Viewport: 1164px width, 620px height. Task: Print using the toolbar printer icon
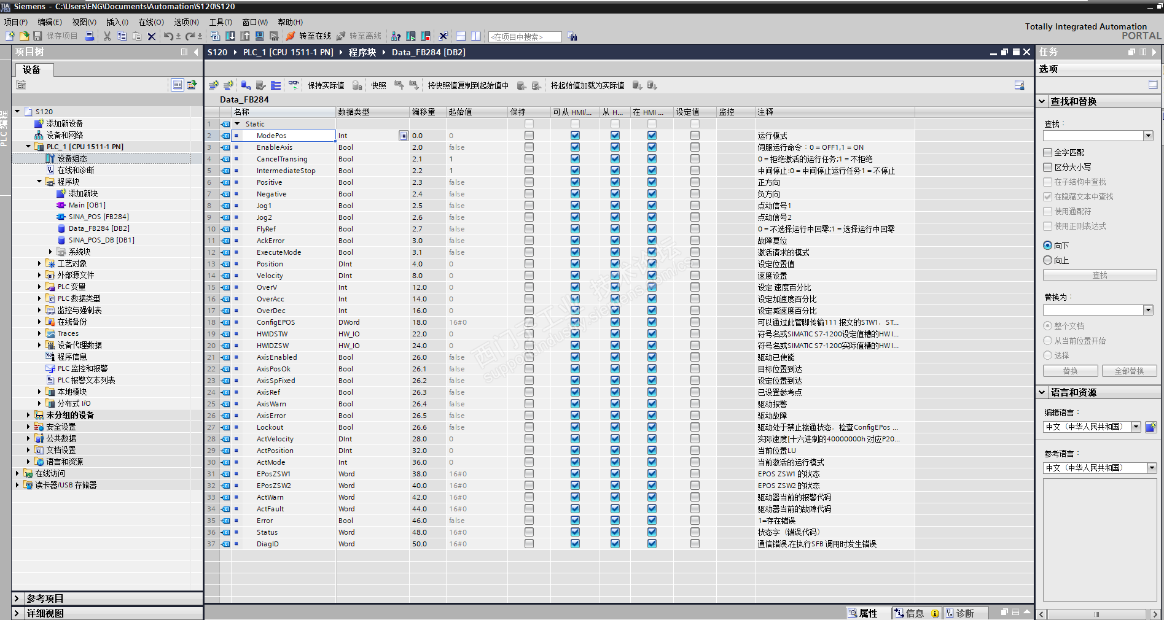(x=90, y=36)
